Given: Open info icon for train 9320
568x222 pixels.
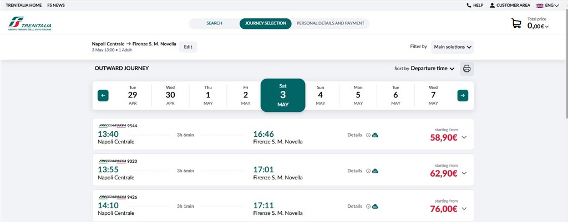Looking at the screenshot, I should pyautogui.click(x=368, y=171).
